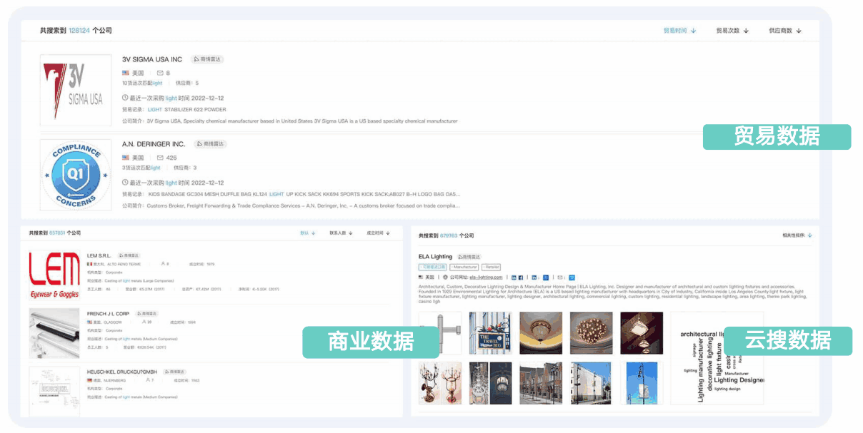863x433 pixels.
Task: Click the envelope icon showing 426 contacts
Action: (159, 158)
